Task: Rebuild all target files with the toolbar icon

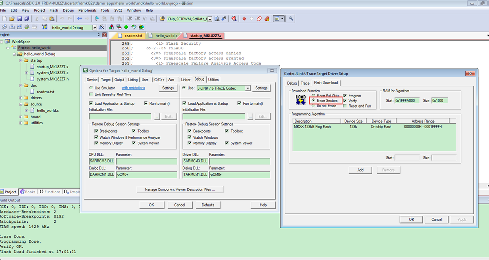Action: point(19,27)
